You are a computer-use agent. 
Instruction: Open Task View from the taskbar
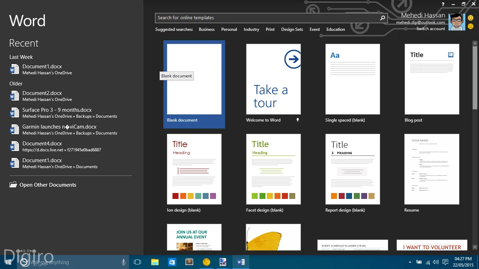tap(137, 262)
